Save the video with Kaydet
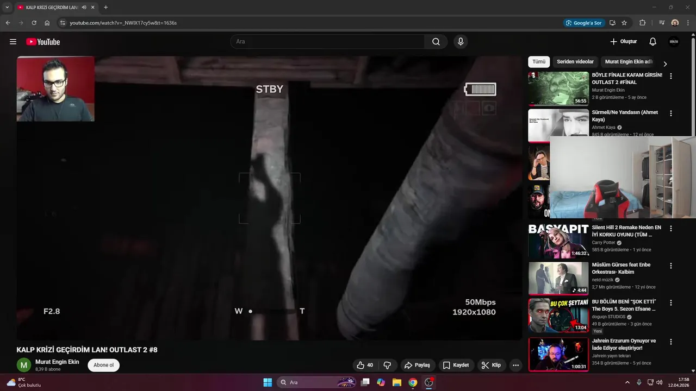 (x=456, y=365)
